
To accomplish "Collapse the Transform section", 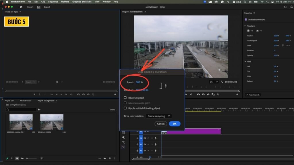I will 245,26.
